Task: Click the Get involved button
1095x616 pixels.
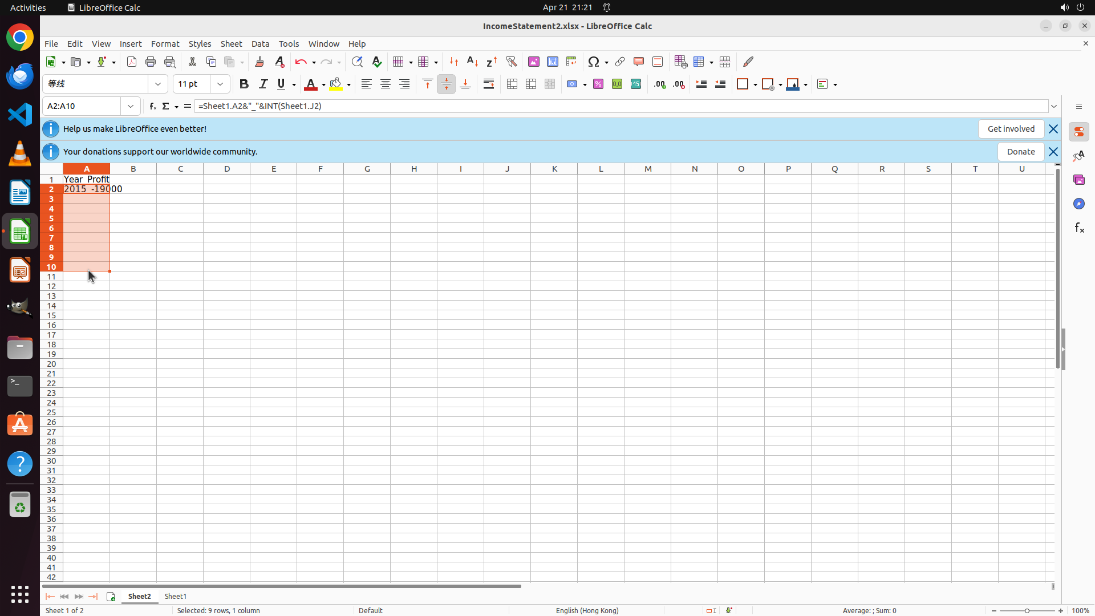Action: [x=1011, y=129]
